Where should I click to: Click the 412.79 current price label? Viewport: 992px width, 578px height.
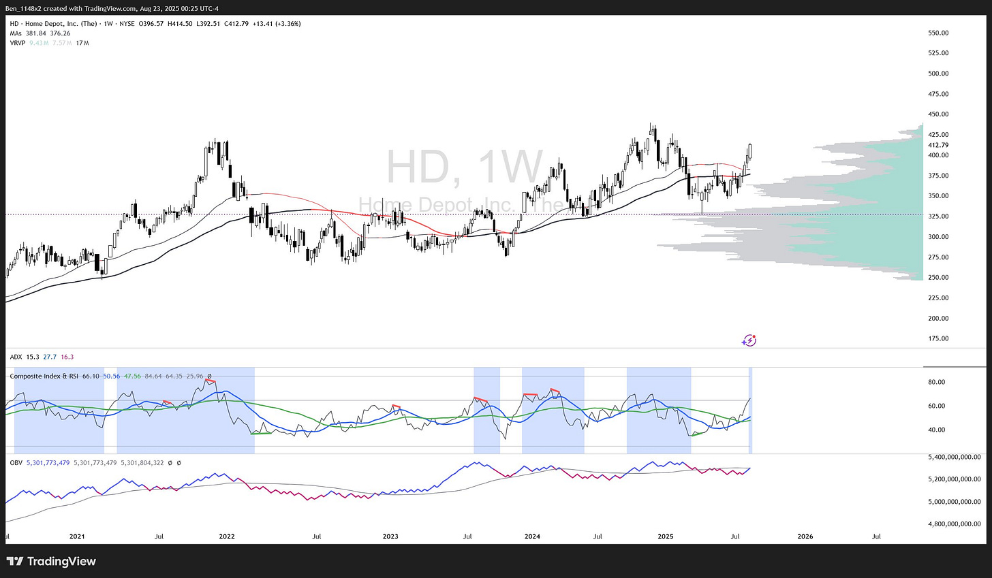click(938, 145)
